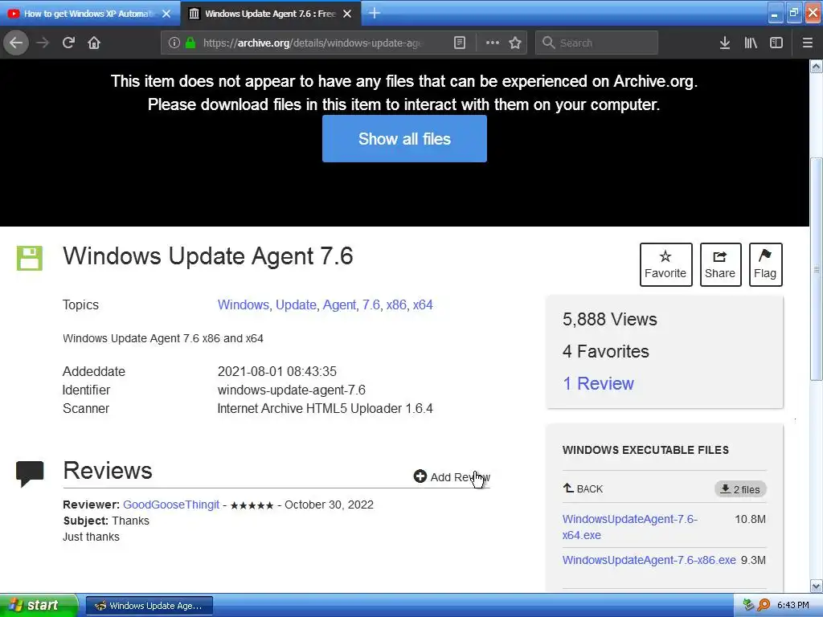The height and width of the screenshot is (617, 823).
Task: Favorite this item with the star button
Action: tap(665, 264)
